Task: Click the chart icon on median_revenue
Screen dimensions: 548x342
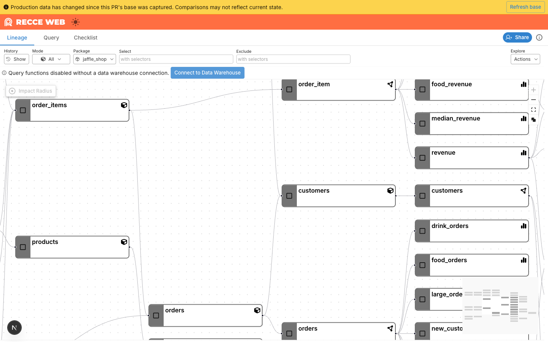Action: 524,119
